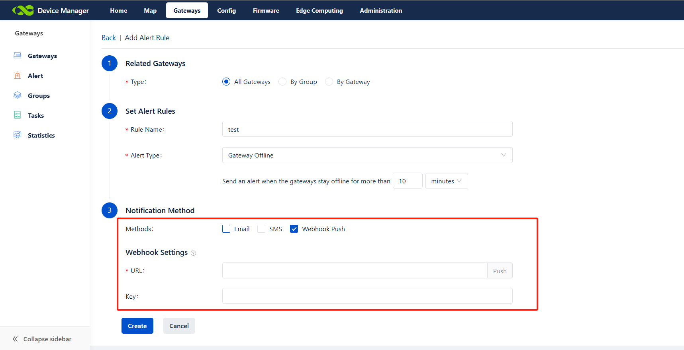Click the Device Manager logo icon
The image size is (684, 350).
(x=23, y=10)
